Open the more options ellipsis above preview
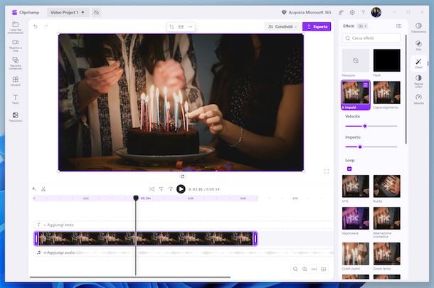 coord(190,26)
